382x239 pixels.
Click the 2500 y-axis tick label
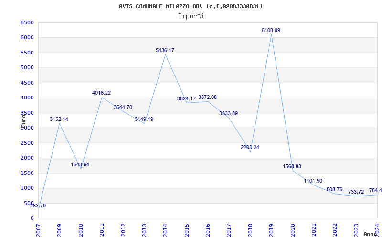click(27, 143)
